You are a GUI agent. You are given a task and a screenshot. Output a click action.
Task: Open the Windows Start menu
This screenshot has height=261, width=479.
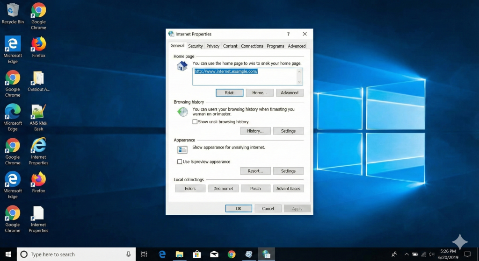tap(8, 254)
